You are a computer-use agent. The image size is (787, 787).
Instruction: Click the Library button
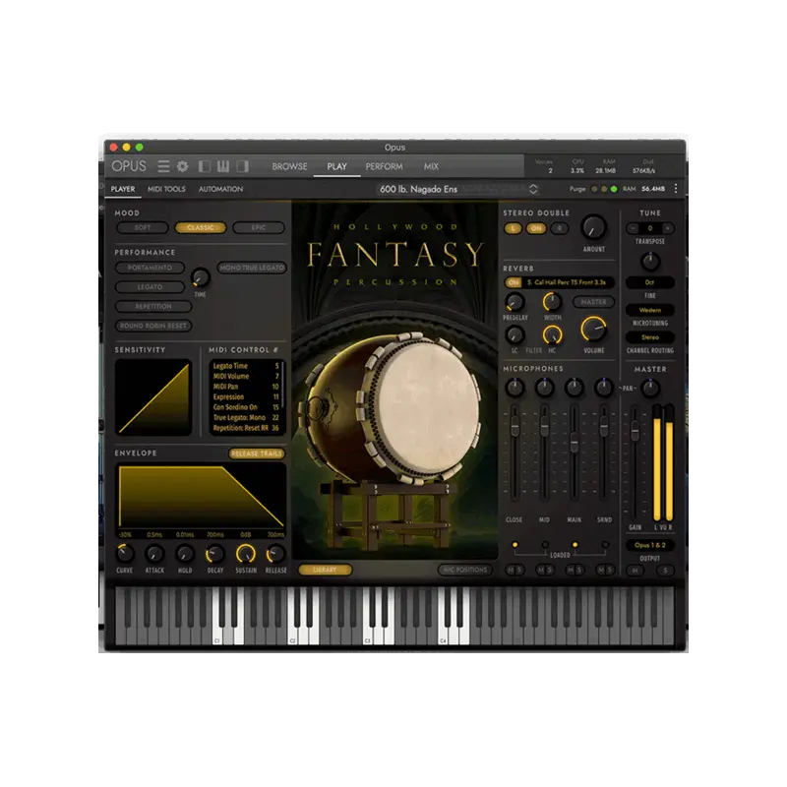[x=325, y=570]
